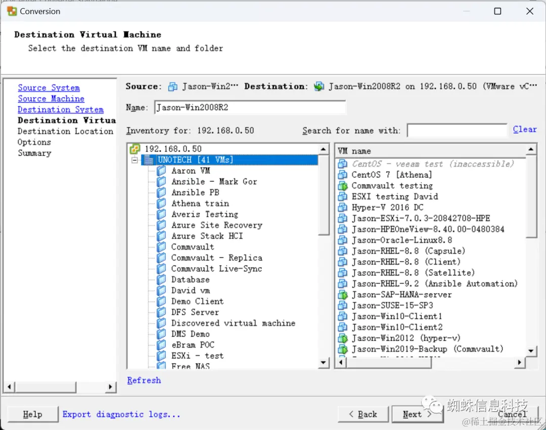
Task: Click the vCenter server icon for 192.168.0.50
Action: point(135,149)
